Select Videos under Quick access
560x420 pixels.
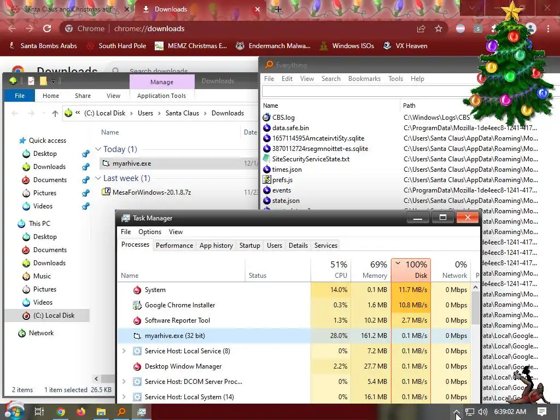43,206
